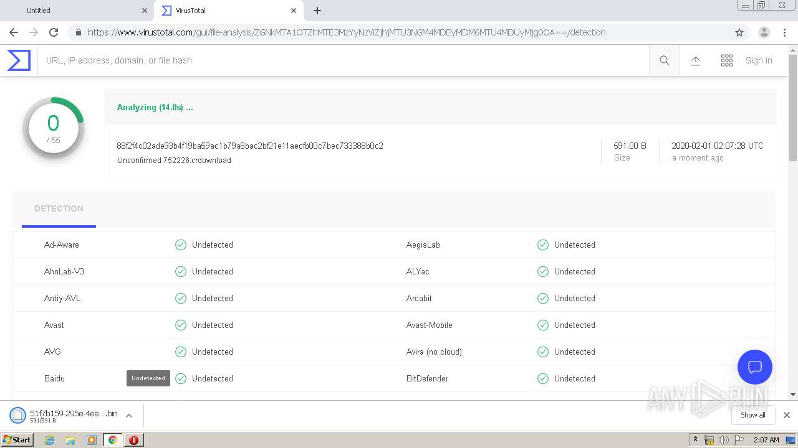Image resolution: width=798 pixels, height=448 pixels.
Task: Open file explorer from taskbar
Action: tap(70, 440)
